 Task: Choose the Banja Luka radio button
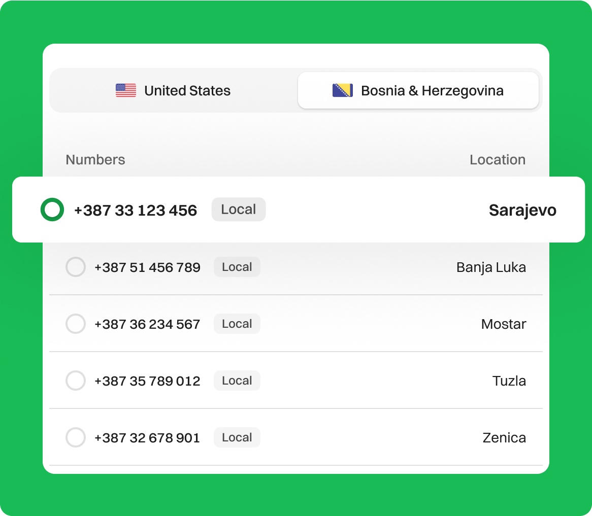point(76,267)
